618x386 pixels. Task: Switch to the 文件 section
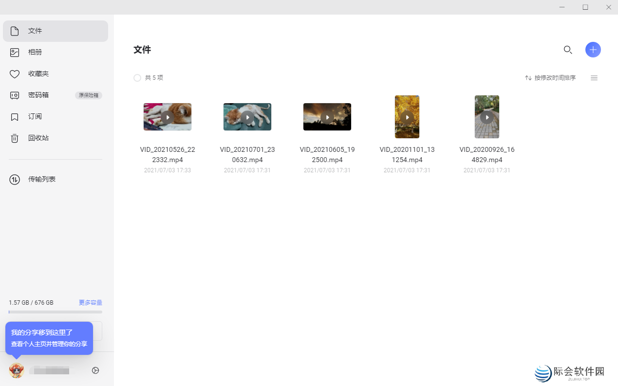[35, 31]
